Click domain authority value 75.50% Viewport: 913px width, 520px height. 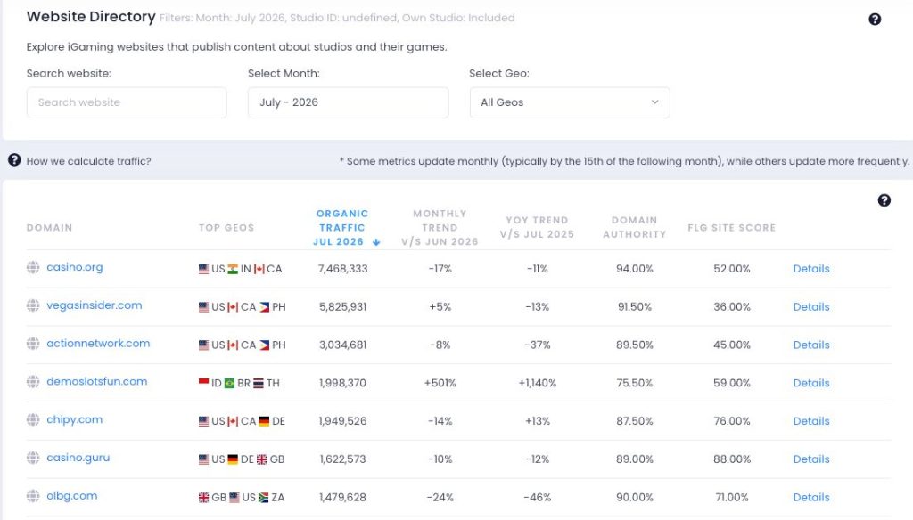(x=635, y=383)
